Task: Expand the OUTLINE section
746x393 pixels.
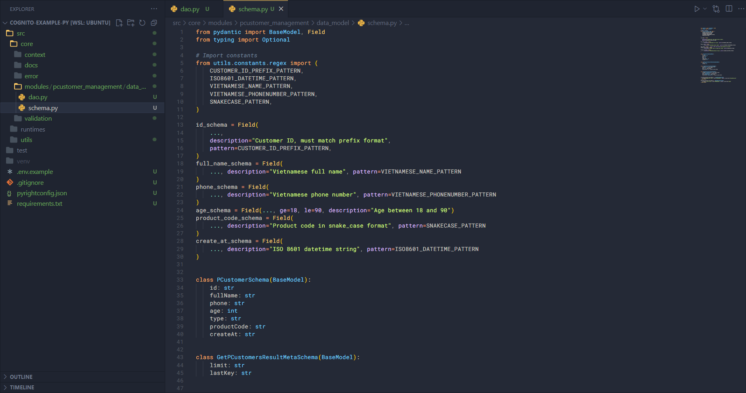Action: pos(21,377)
